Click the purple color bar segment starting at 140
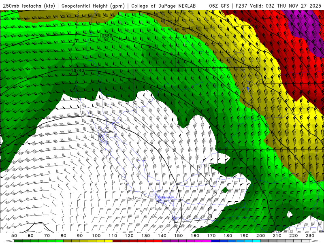This screenshot has height=243, width=324. 166,241
